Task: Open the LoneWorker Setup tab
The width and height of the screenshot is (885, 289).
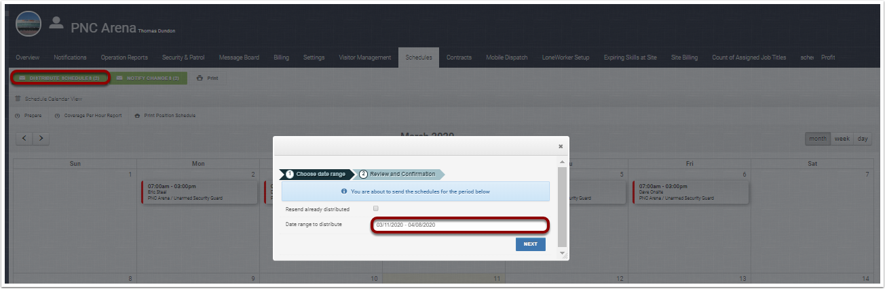Action: (566, 58)
